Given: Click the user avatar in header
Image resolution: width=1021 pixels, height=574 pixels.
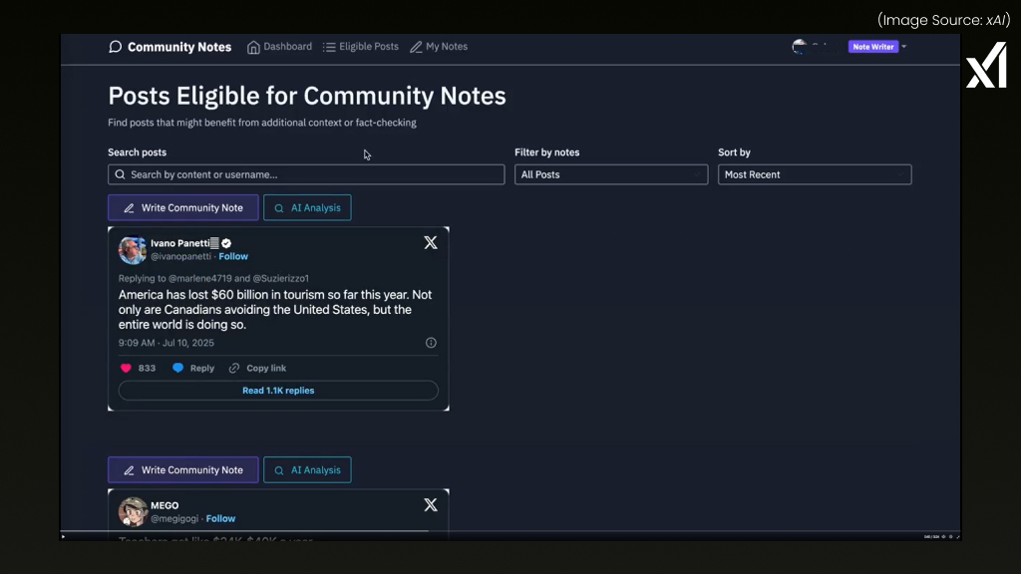Looking at the screenshot, I should pos(799,47).
